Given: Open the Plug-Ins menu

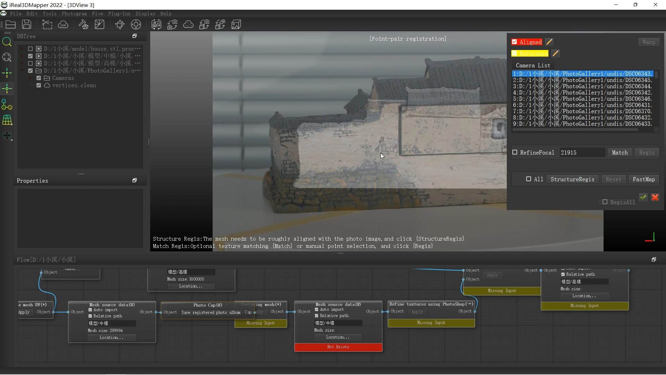Looking at the screenshot, I should click(x=119, y=14).
